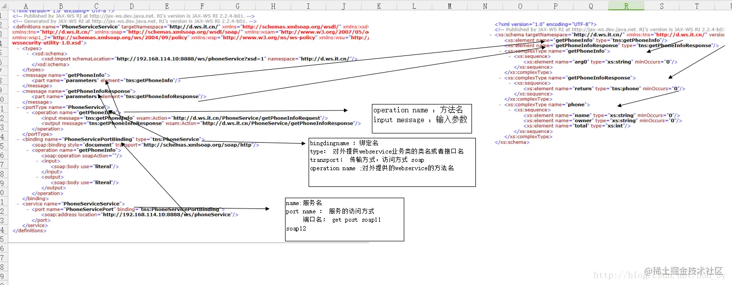Select the 'operation name : 方法名' text box
732x285 pixels.
422,118
